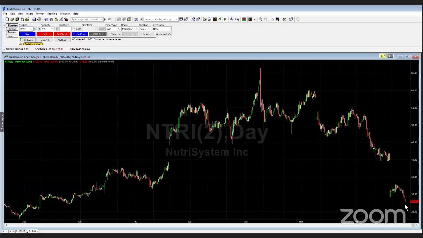
Task: Click the TradingApps side panel tab
Action: click(x=2, y=122)
